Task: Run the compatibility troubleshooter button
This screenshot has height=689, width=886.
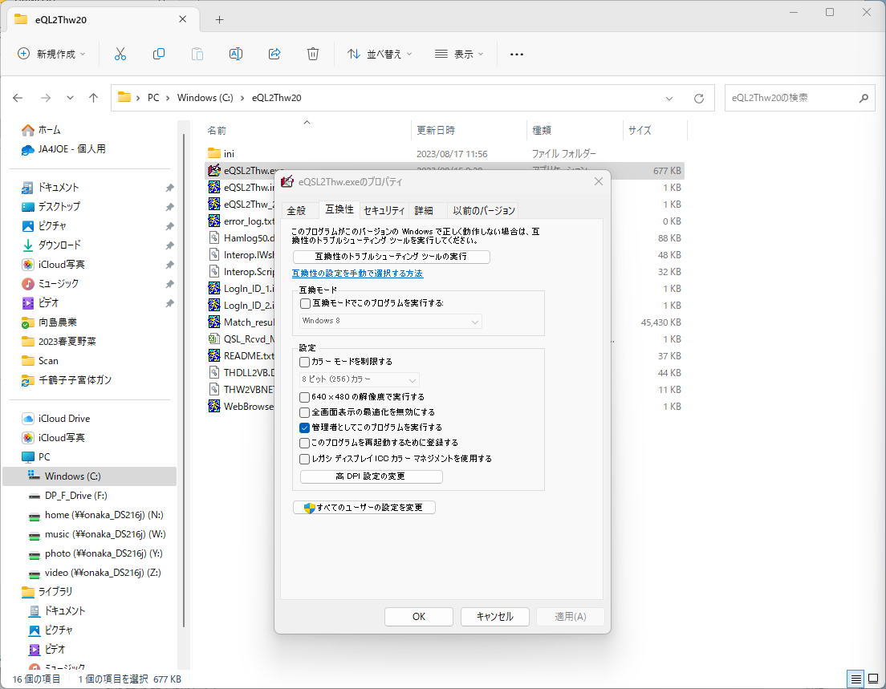Action: pyautogui.click(x=391, y=257)
